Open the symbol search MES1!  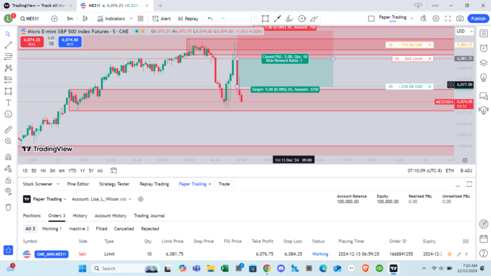click(30, 19)
